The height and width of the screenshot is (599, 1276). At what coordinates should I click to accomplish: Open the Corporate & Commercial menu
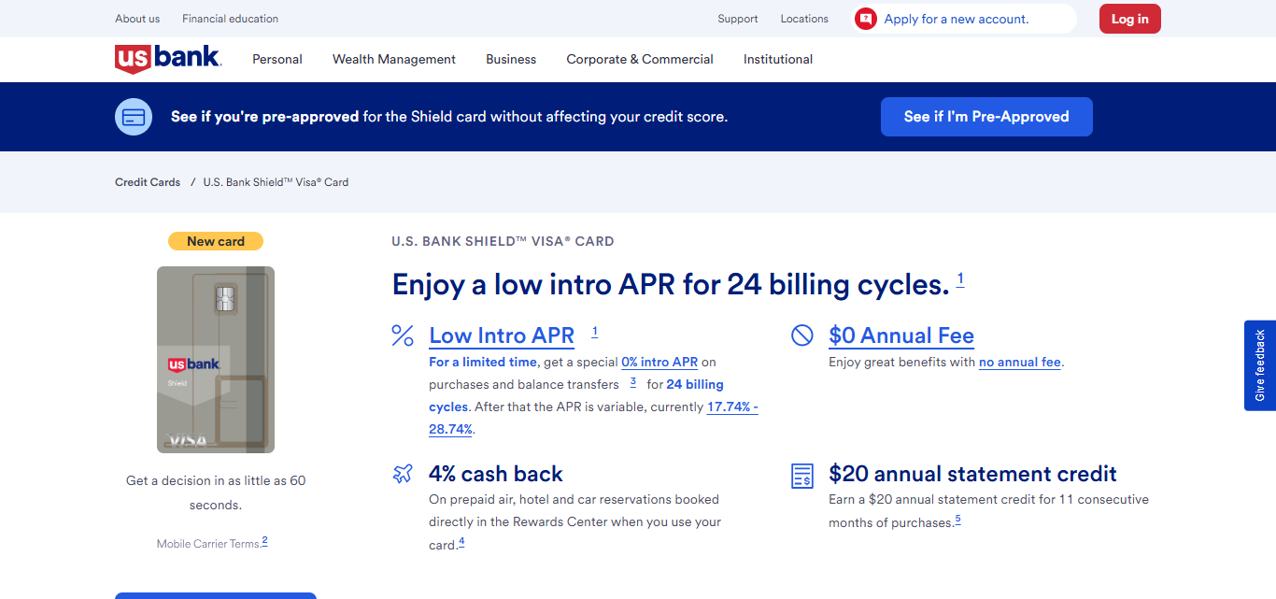point(640,59)
